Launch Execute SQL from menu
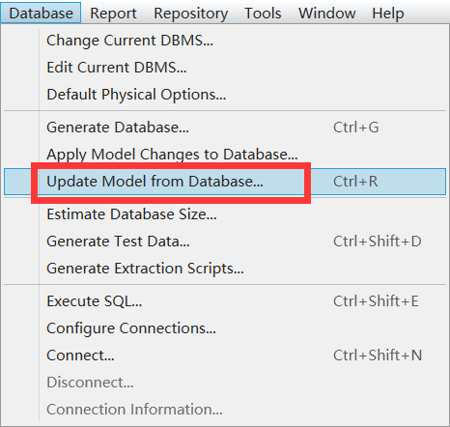The height and width of the screenshot is (427, 450). pyautogui.click(x=225, y=301)
